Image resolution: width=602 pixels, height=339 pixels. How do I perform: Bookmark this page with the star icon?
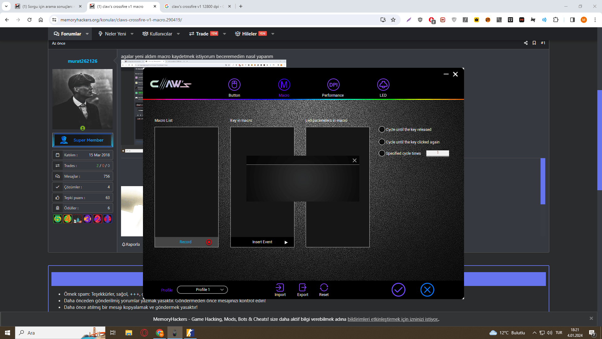[x=393, y=20]
